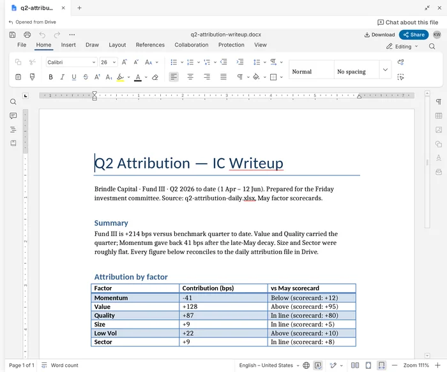This screenshot has width=447, height=372.
Task: Click the Copy icon
Action: click(18, 62)
